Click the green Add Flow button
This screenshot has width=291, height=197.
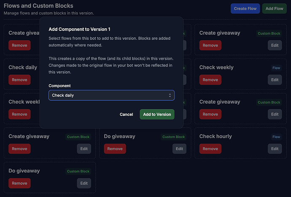coord(274,8)
